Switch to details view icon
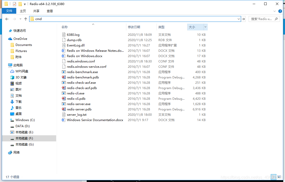Image resolution: width=285 pixels, height=182 pixels. pos(274,177)
